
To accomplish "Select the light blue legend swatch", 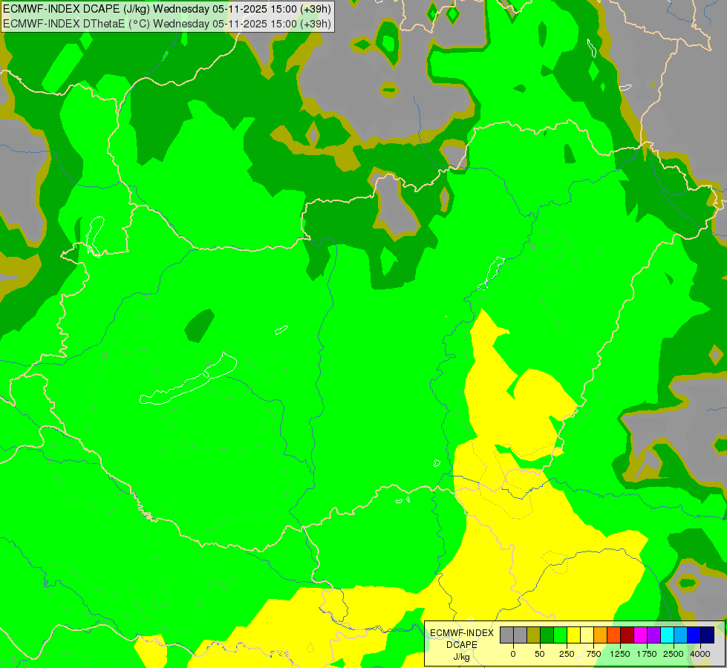I will [681, 635].
